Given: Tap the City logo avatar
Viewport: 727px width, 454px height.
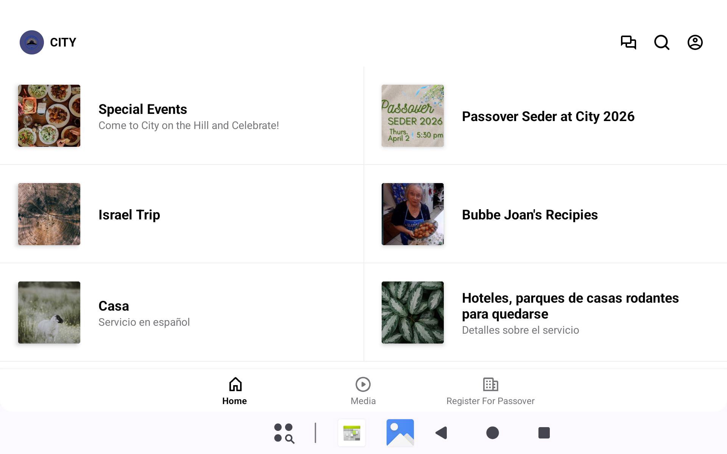Looking at the screenshot, I should 32,42.
